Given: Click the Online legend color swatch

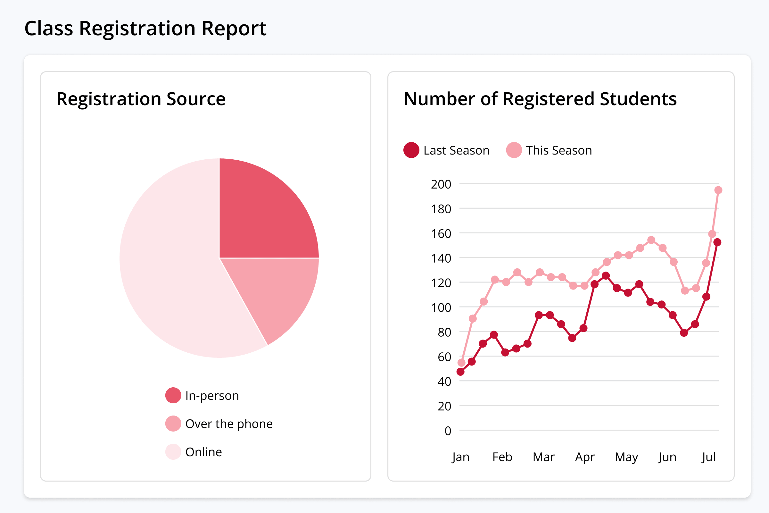Looking at the screenshot, I should [x=173, y=452].
